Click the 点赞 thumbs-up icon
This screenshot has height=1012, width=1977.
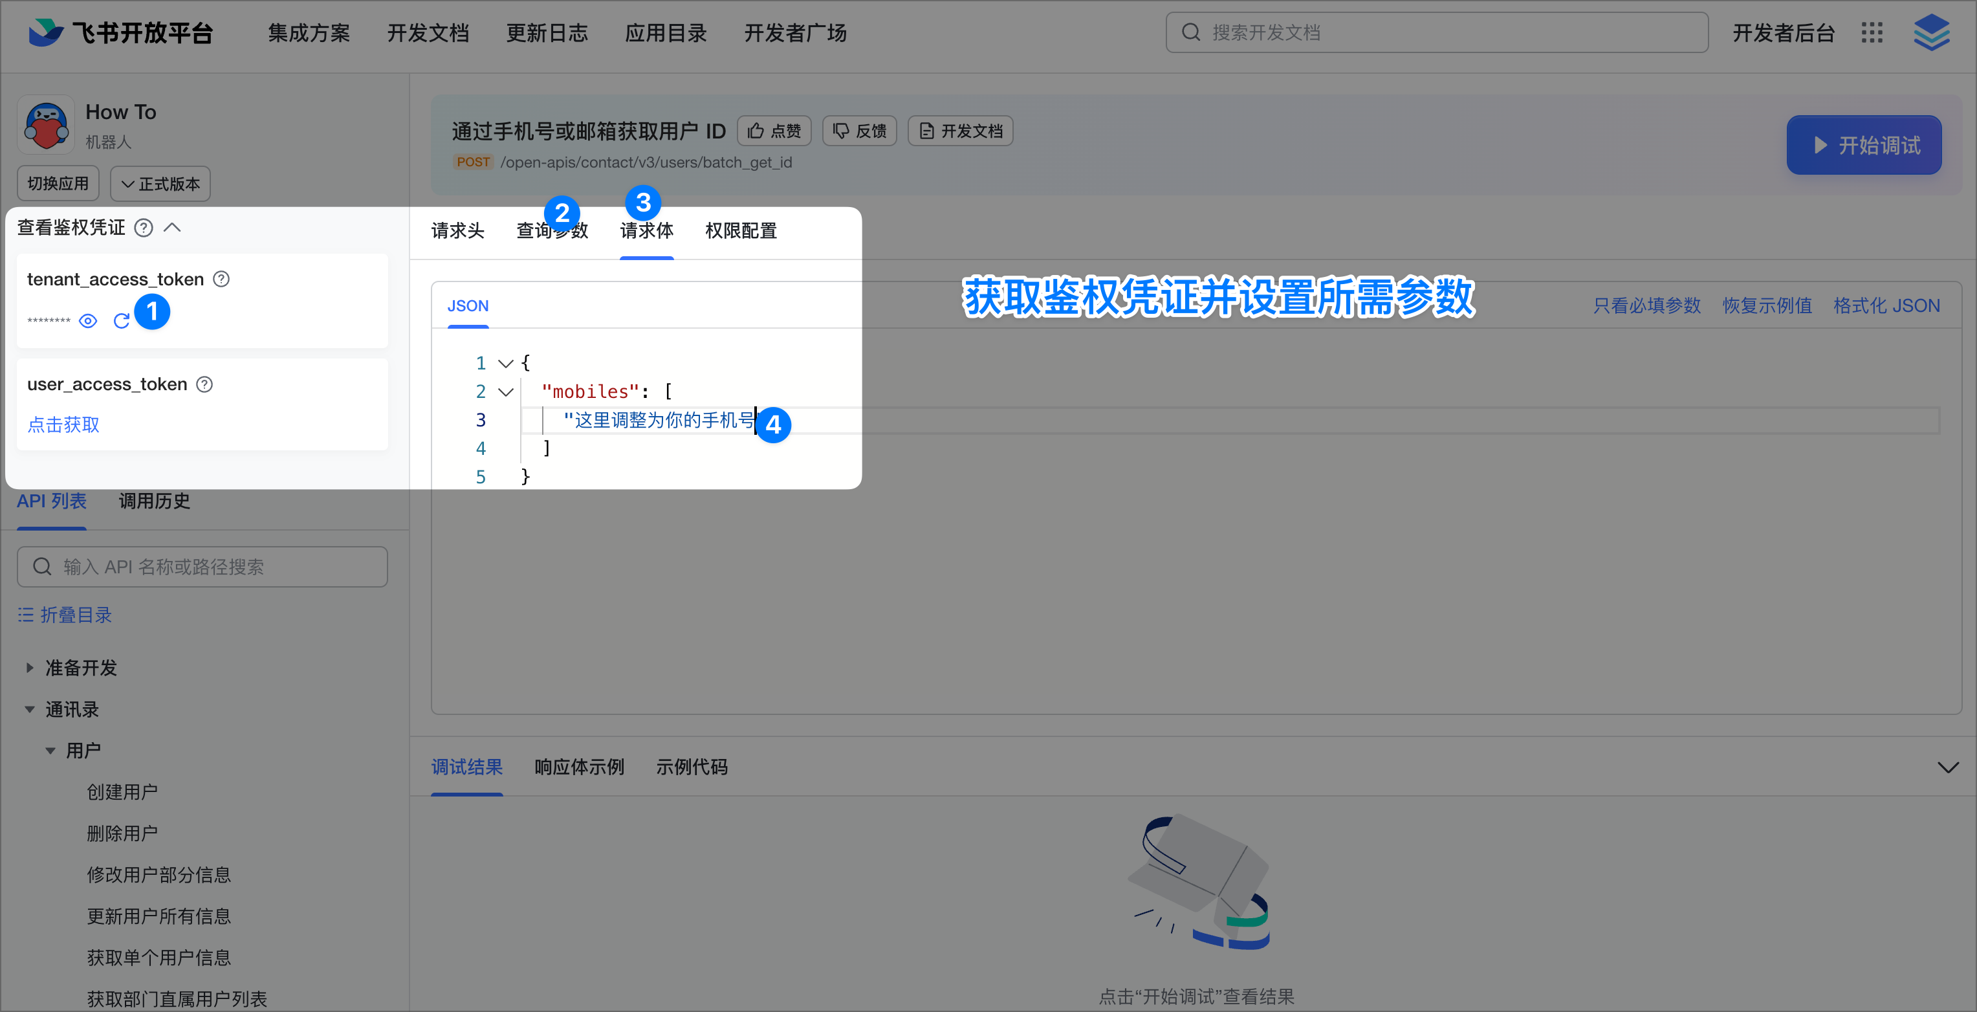click(x=755, y=131)
